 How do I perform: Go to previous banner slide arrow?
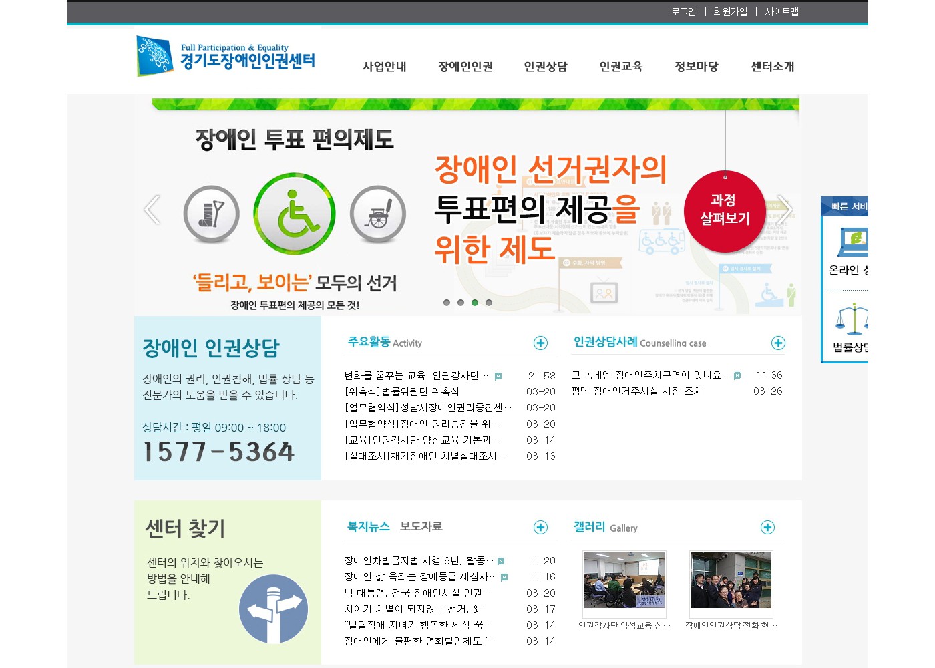pyautogui.click(x=152, y=210)
